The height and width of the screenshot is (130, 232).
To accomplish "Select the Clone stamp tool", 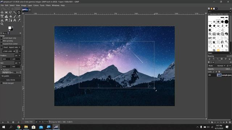I will coord(2,20).
